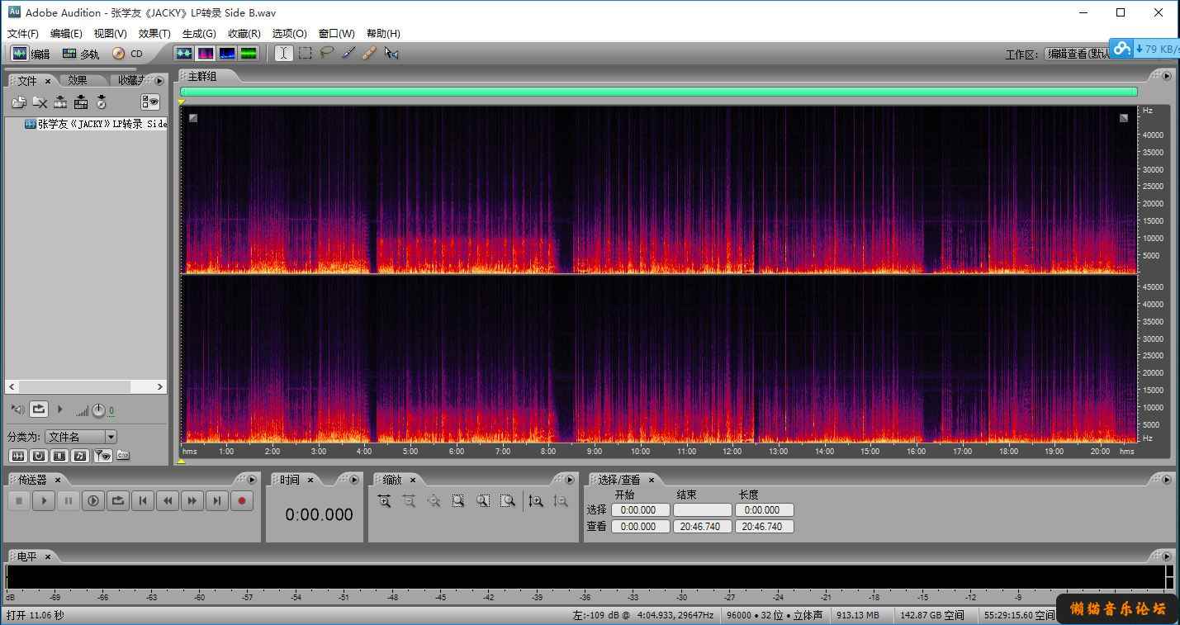
Task: Open the 生成(G) menu
Action: point(199,34)
